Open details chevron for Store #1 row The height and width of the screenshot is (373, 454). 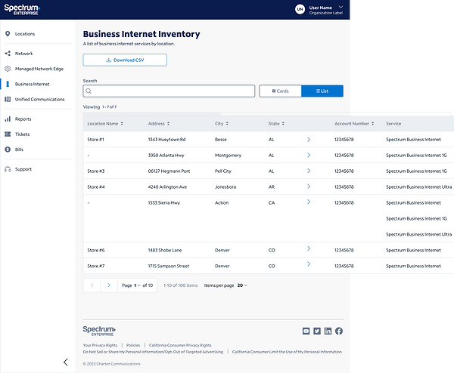click(309, 140)
